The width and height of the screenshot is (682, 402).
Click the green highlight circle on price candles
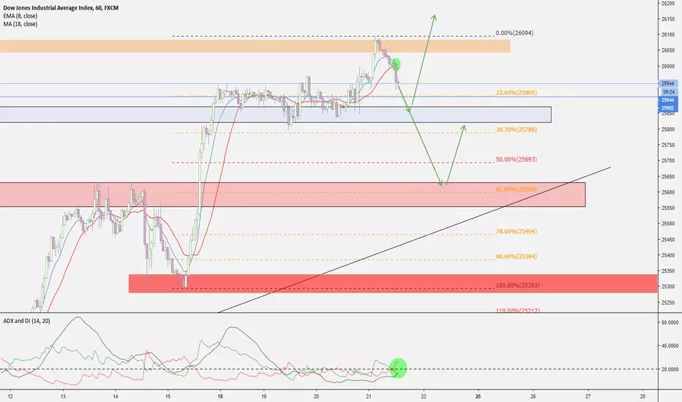click(x=395, y=65)
